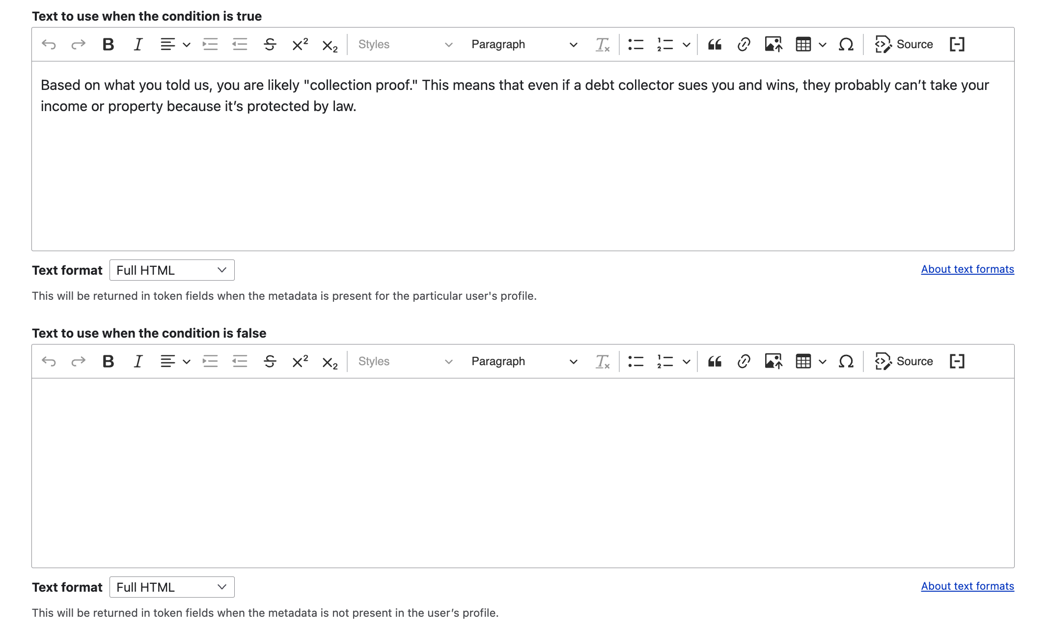Image resolution: width=1050 pixels, height=632 pixels.
Task: Decrease indent in the condition-false editor
Action: [240, 362]
